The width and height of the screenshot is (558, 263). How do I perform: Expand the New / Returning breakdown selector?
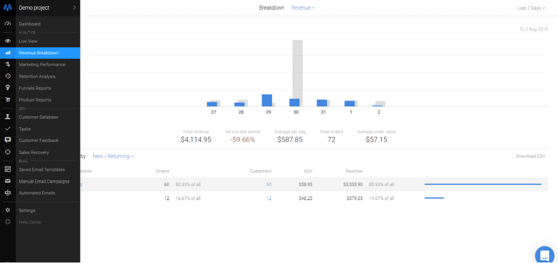coord(113,157)
